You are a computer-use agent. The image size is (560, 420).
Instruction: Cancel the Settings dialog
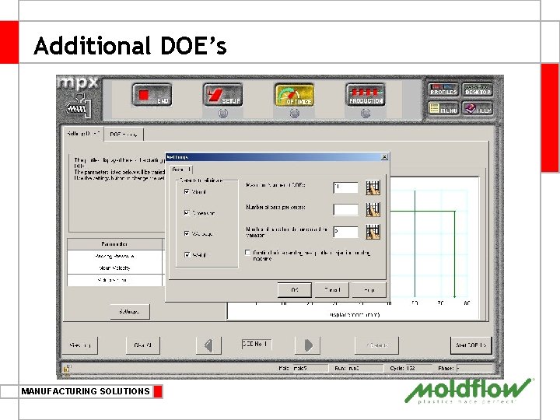(x=332, y=290)
